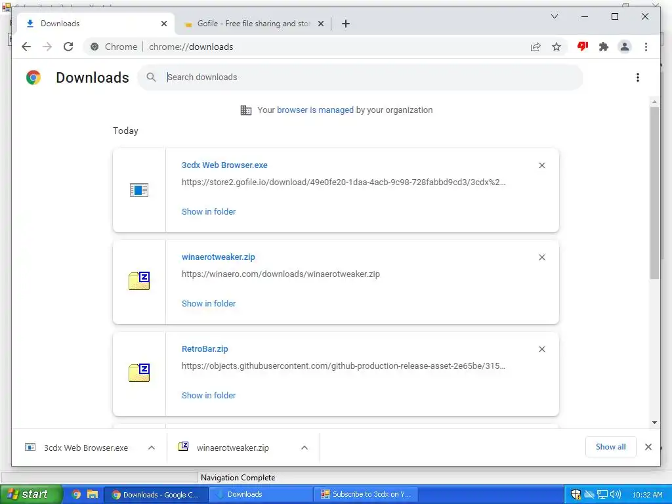Viewport: 672px width, 504px height.
Task: Open the red thumbs-down extension icon
Action: [583, 47]
